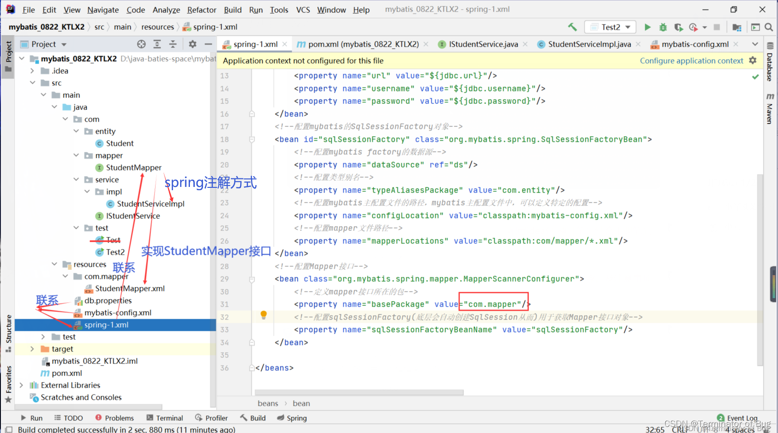Viewport: 778px width, 433px height.
Task: Open the TODO tool window
Action: point(69,418)
